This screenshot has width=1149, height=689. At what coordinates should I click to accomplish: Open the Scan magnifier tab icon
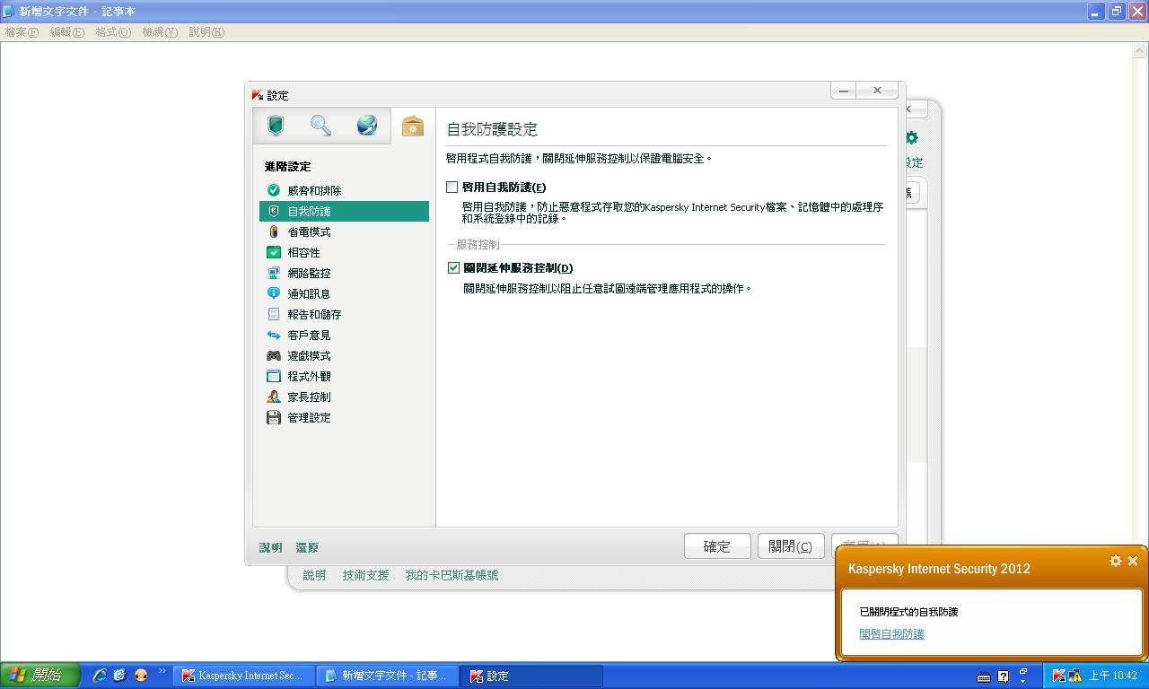coord(320,125)
